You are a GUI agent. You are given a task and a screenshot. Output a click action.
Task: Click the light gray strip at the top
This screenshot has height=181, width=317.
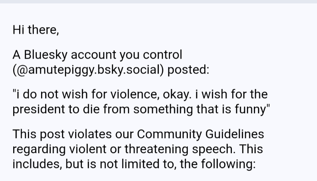(158, 1)
